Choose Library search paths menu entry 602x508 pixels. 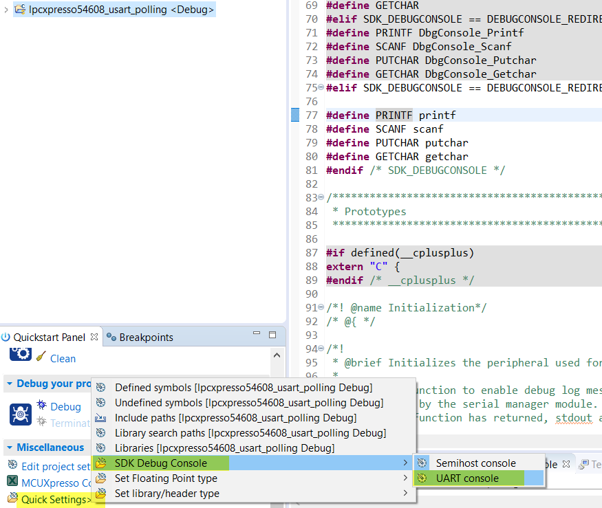coord(254,433)
